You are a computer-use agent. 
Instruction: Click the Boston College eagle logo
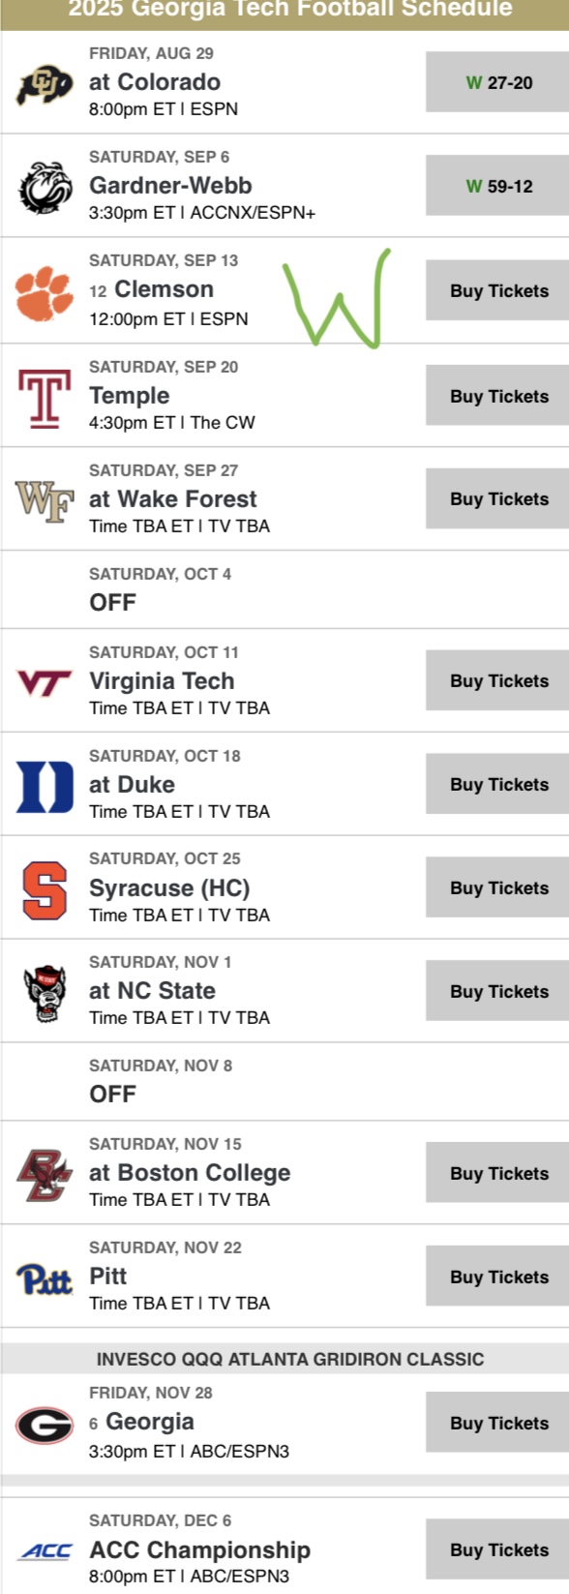[x=45, y=1175]
